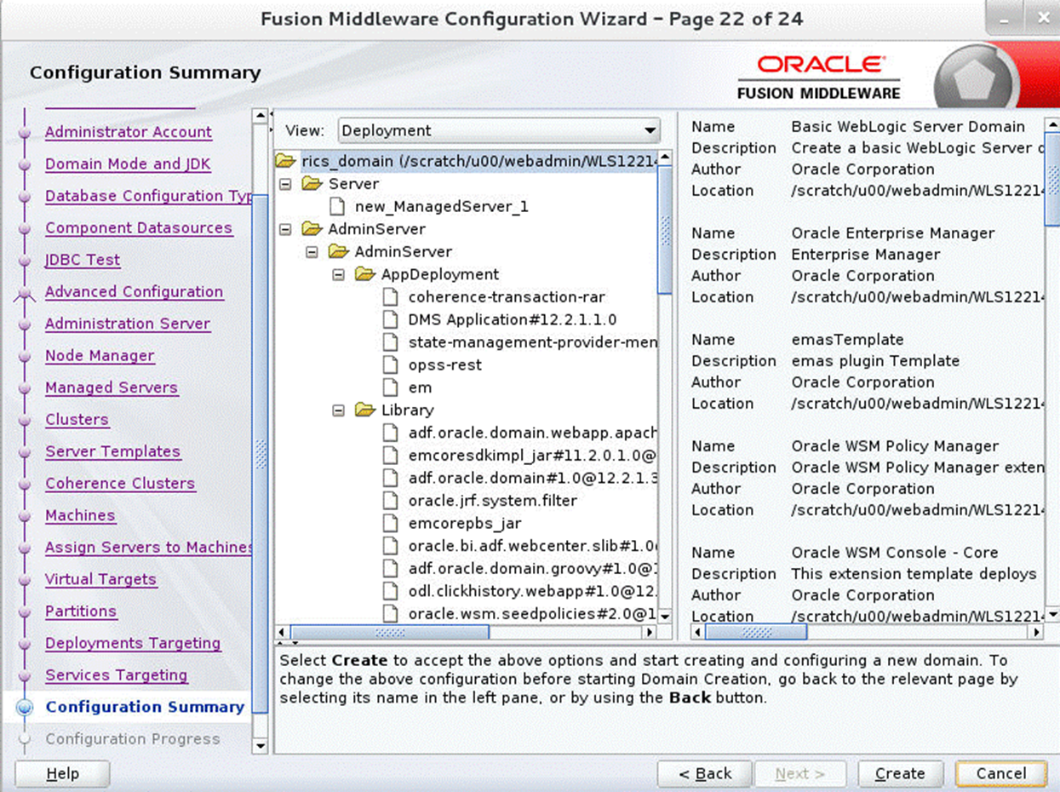This screenshot has width=1060, height=792.
Task: Click the Help button
Action: (x=63, y=773)
